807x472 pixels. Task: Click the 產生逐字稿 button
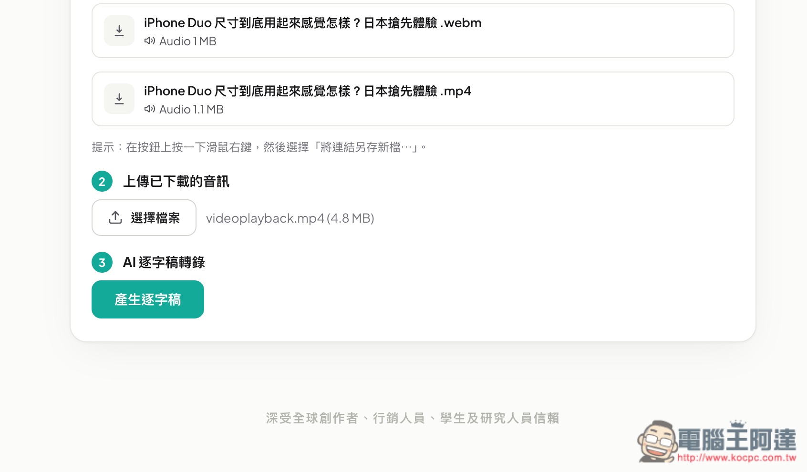pos(148,299)
